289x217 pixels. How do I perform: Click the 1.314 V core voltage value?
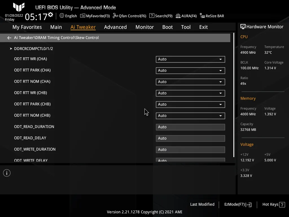[x=270, y=68]
